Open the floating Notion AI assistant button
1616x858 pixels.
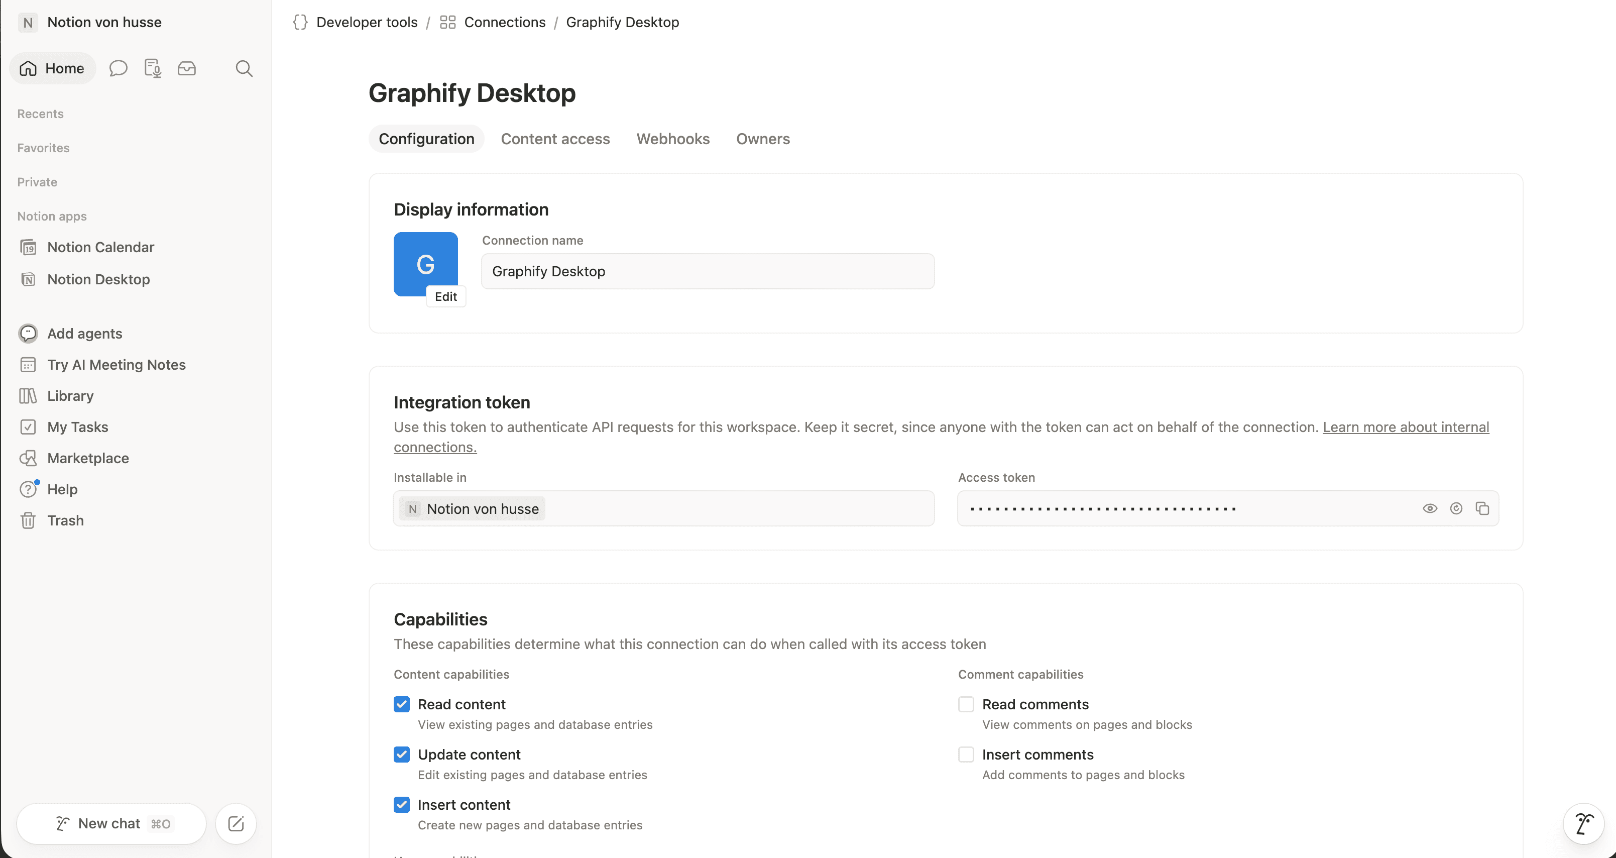pyautogui.click(x=1584, y=824)
